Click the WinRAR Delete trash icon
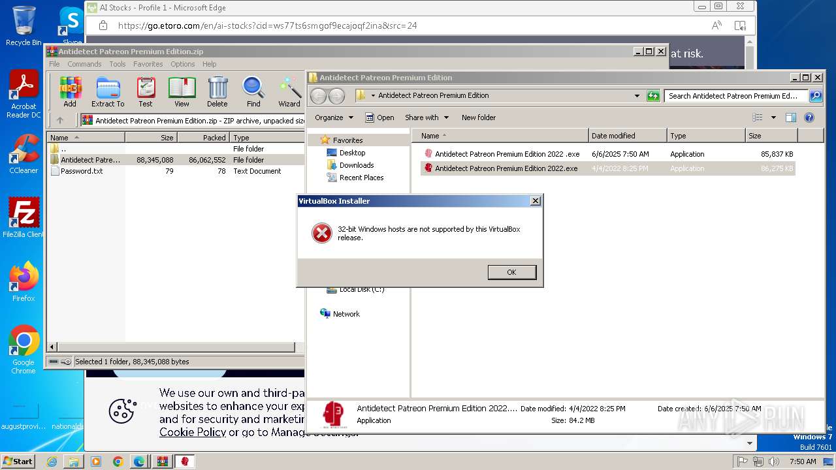Image resolution: width=836 pixels, height=470 pixels. 217,91
